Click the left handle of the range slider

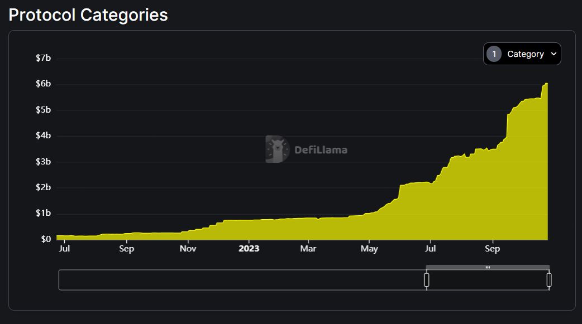[427, 280]
